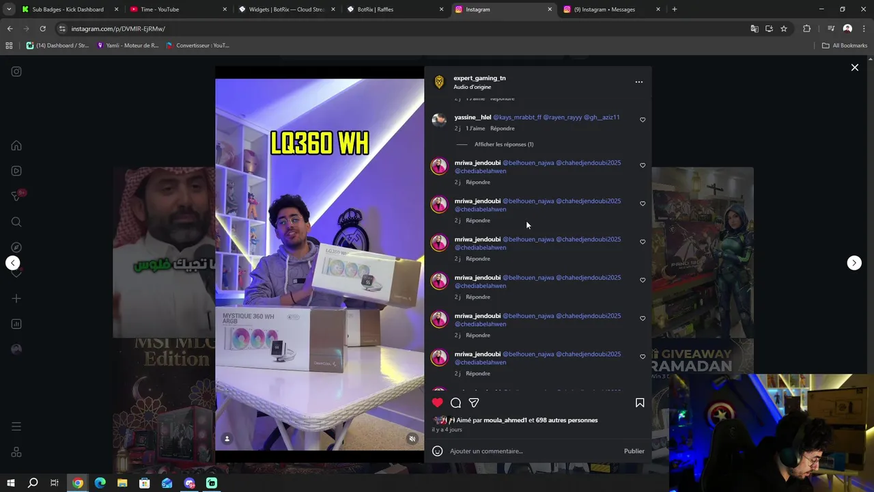Show tagged people icon on the video
This screenshot has width=874, height=492.
tap(227, 439)
